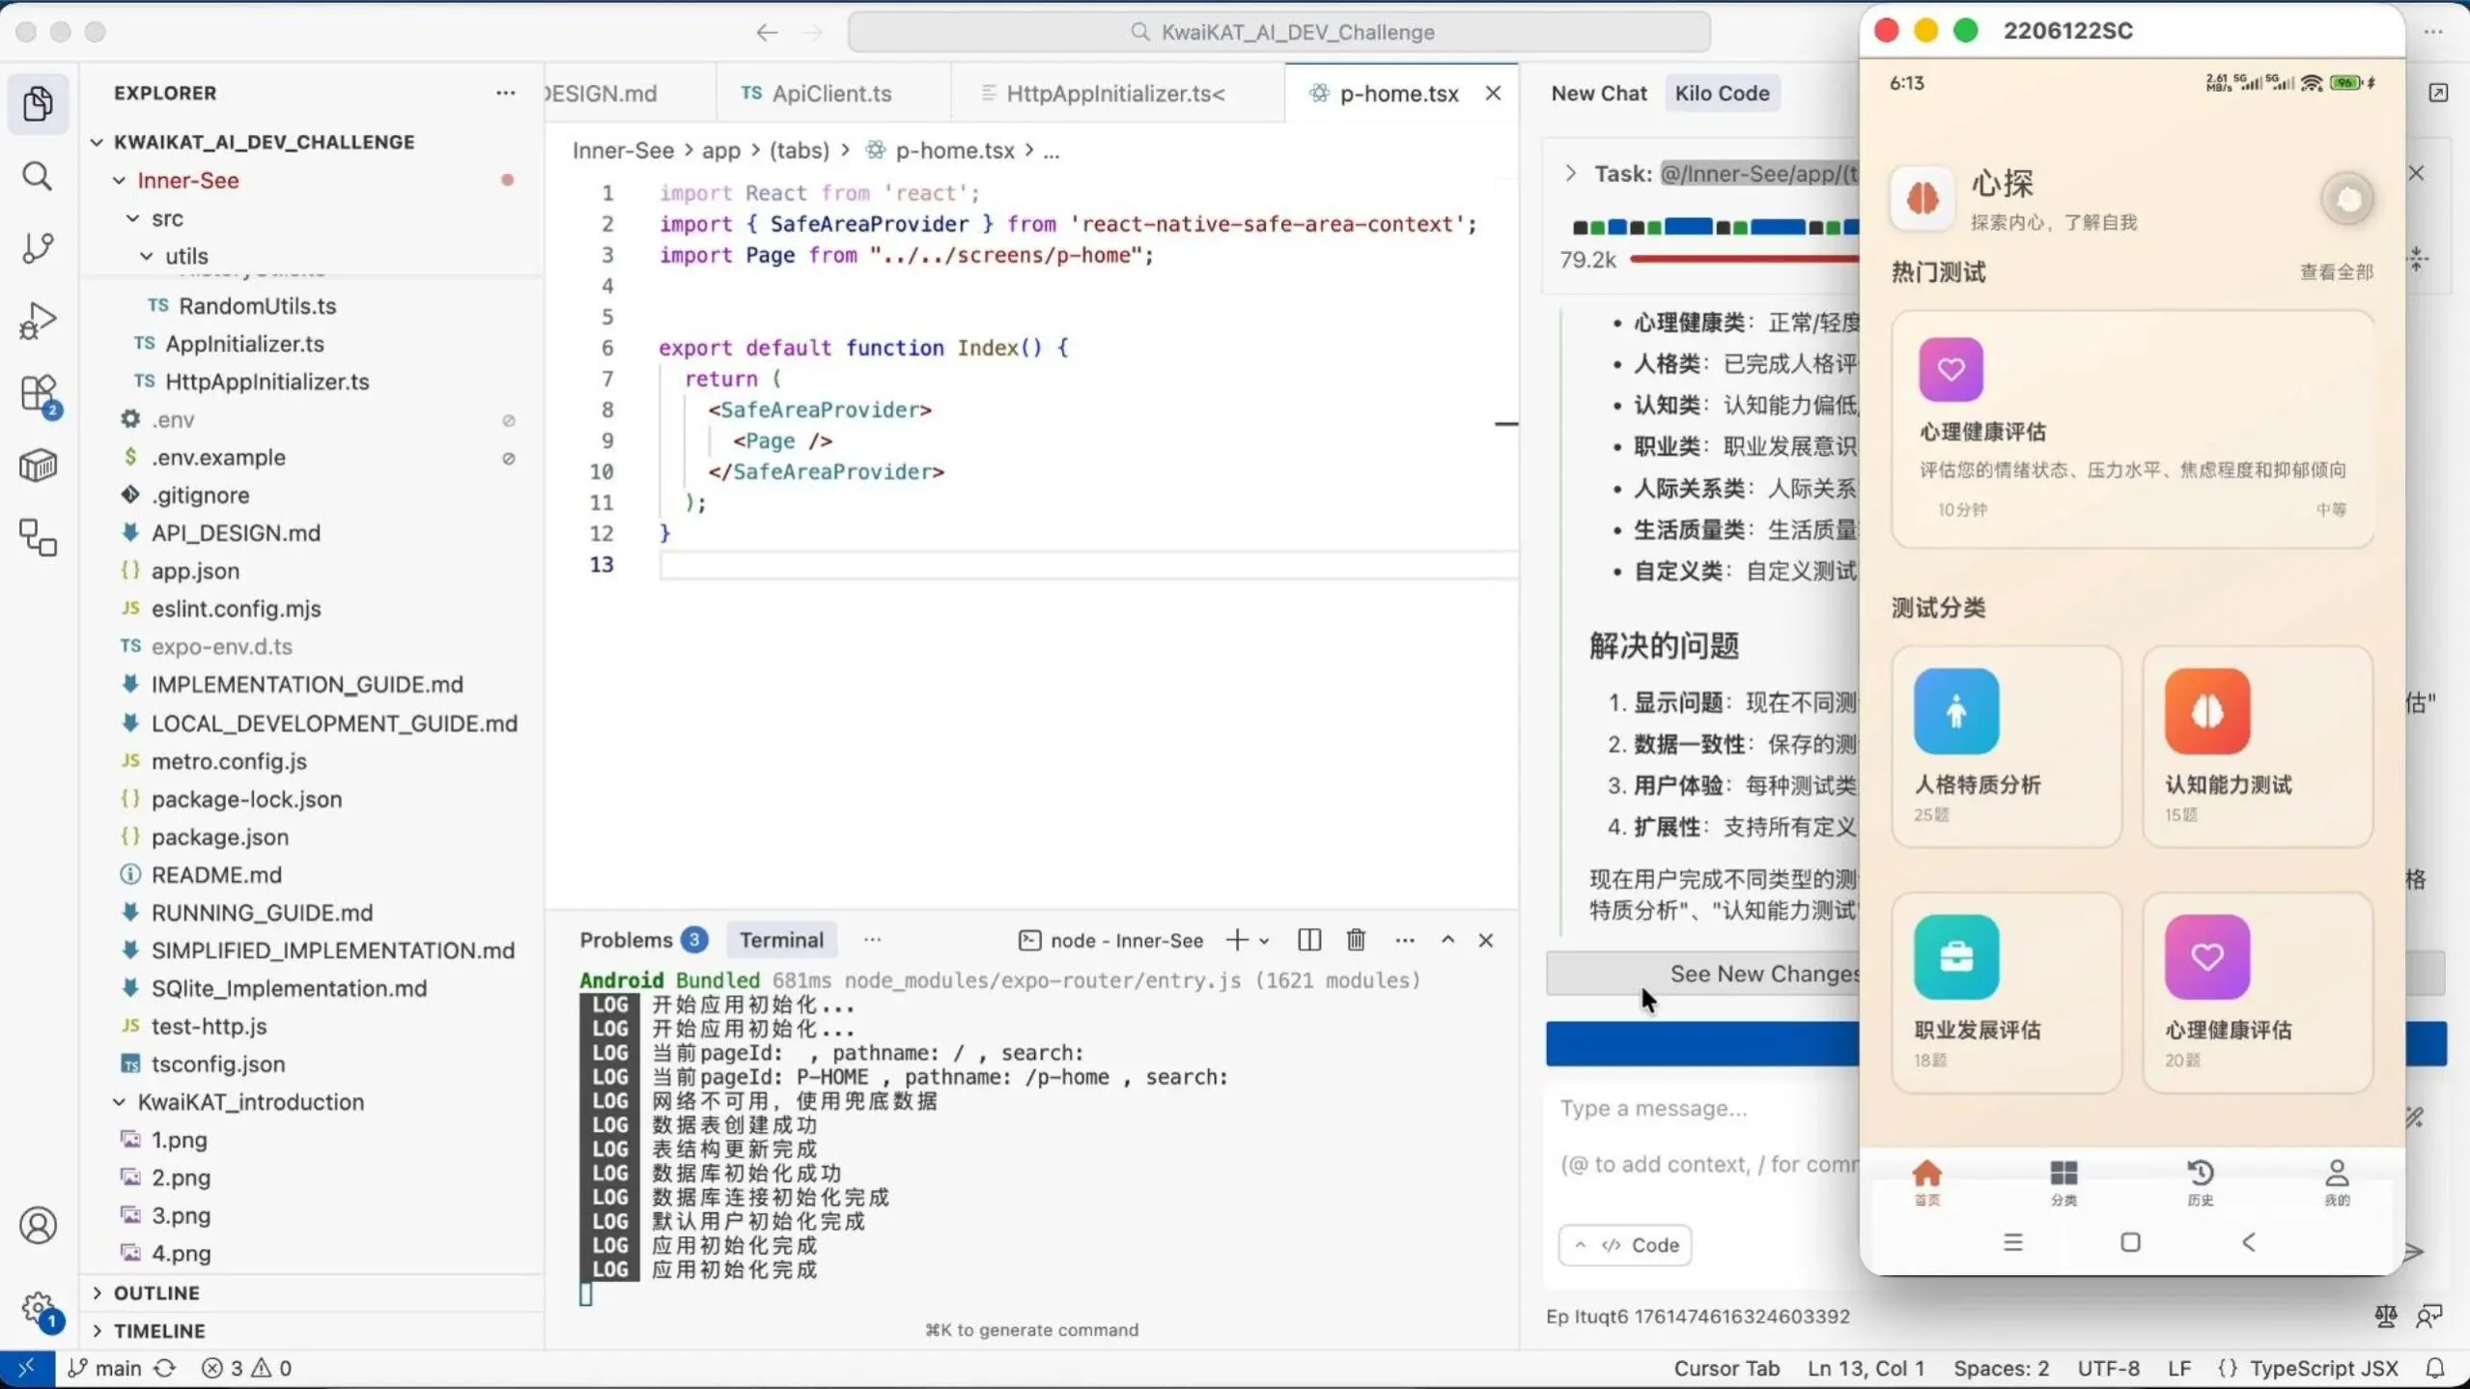Click the context usage progress bar
The image size is (2470, 1389).
pos(1744,259)
